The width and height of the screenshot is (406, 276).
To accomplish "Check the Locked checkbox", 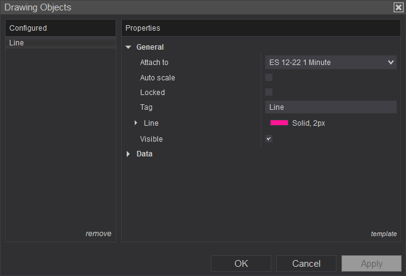I will 269,92.
